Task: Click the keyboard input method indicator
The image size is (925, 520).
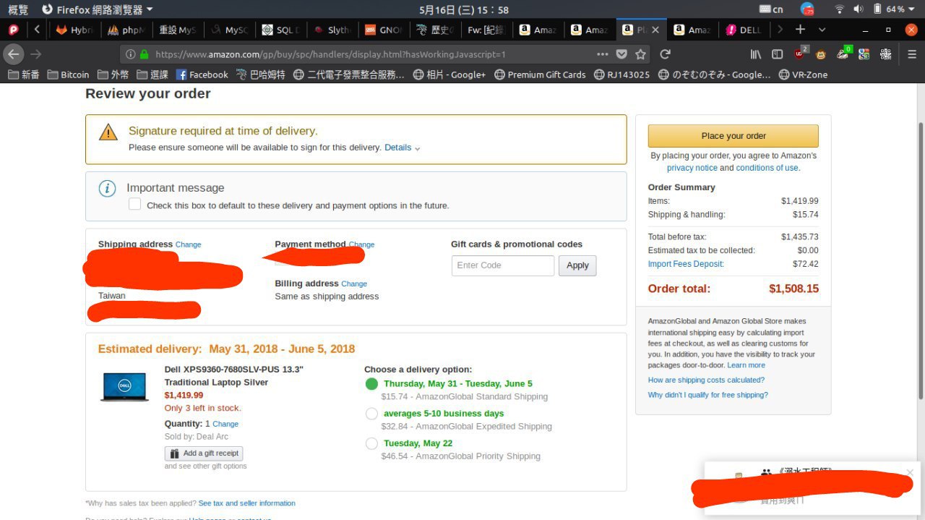Action: pyautogui.click(x=772, y=9)
